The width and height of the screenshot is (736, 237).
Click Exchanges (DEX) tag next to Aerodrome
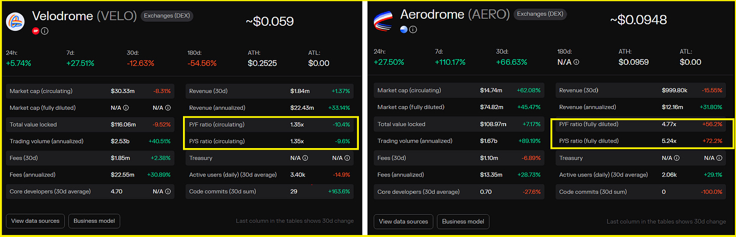tap(539, 14)
